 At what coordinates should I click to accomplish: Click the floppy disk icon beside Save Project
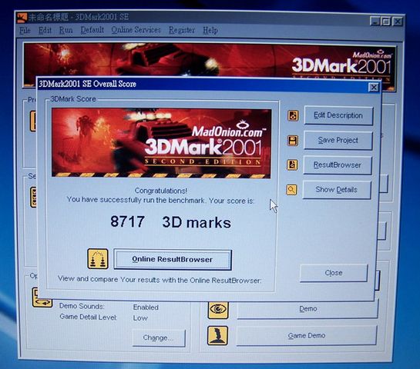[x=293, y=141]
